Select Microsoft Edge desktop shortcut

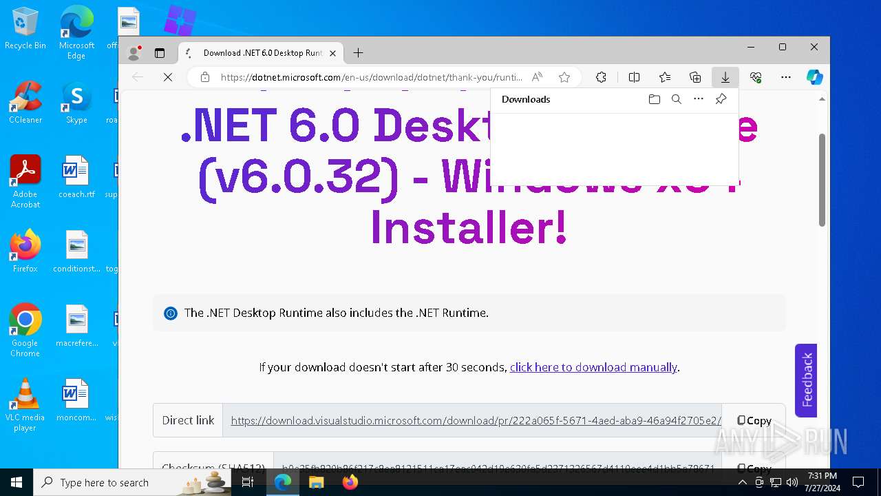coord(76,33)
